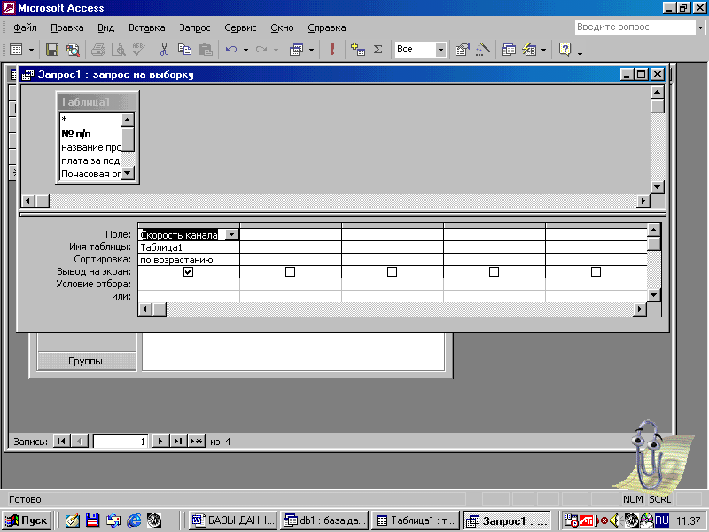The width and height of the screenshot is (709, 532).
Task: Open the Запрос menu
Action: [x=194, y=27]
